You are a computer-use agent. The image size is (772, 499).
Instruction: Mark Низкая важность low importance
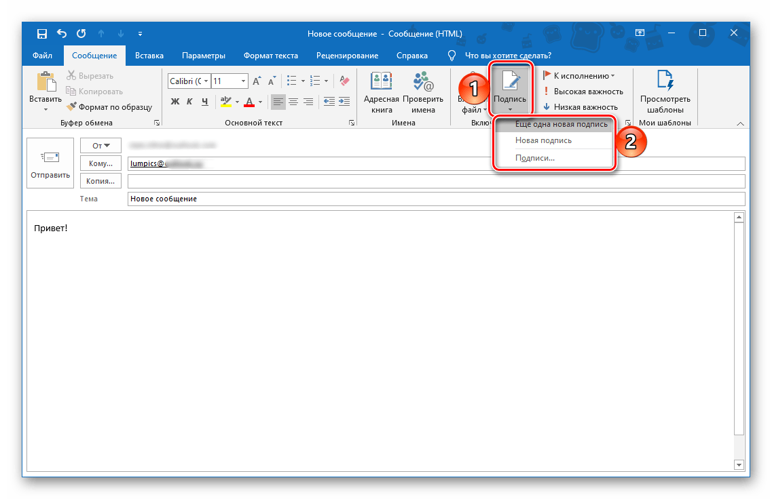pos(581,106)
